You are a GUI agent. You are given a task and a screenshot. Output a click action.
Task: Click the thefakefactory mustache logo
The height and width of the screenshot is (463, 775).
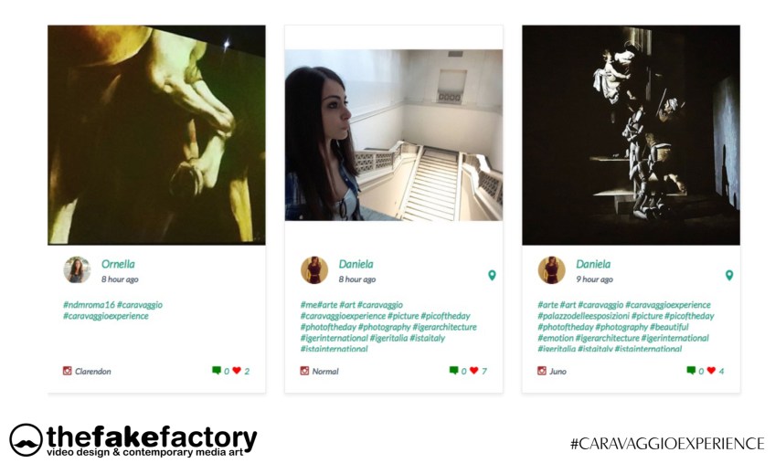27,439
